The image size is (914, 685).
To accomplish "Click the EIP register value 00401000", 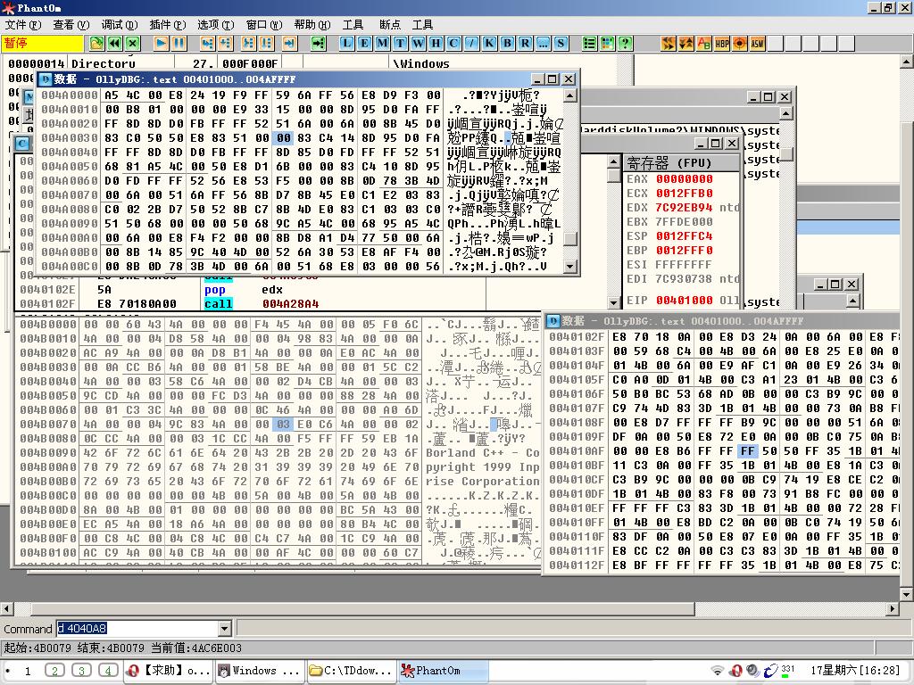I will [x=685, y=301].
